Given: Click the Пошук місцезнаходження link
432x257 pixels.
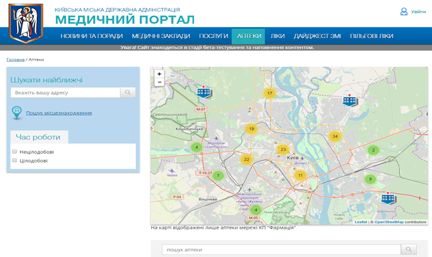Looking at the screenshot, I should click(x=59, y=113).
